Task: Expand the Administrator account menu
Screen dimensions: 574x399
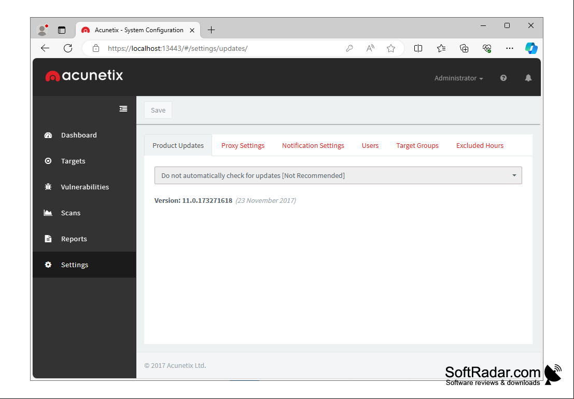Action: coord(458,78)
